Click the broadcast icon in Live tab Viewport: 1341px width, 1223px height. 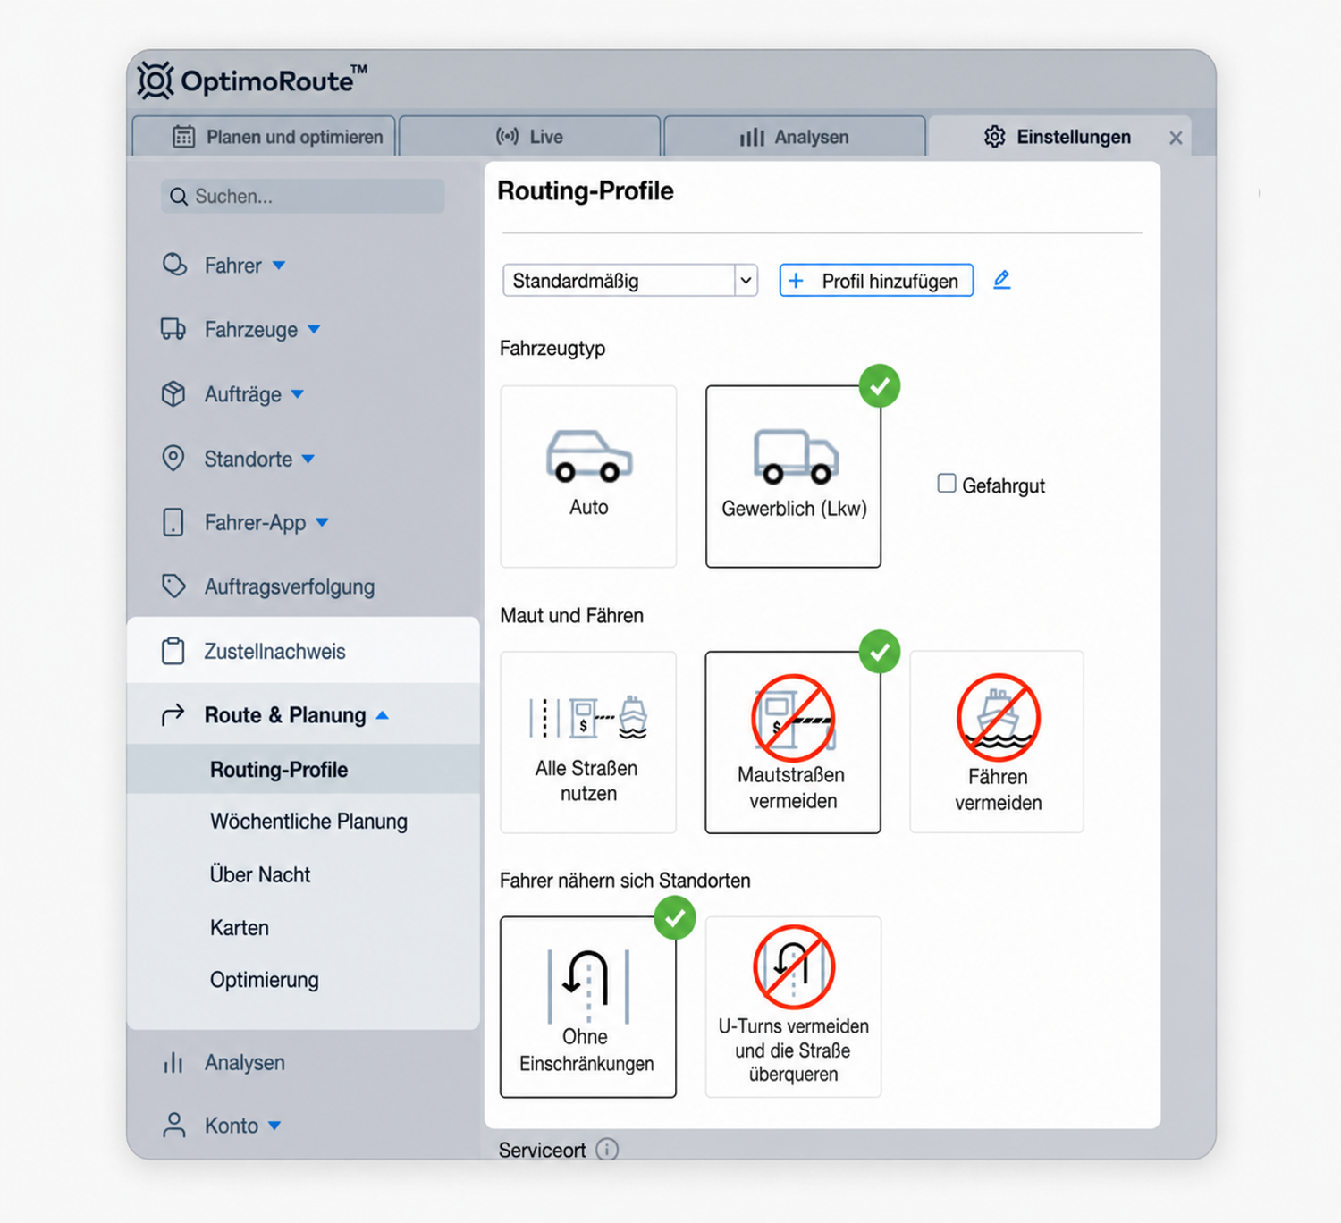(508, 137)
